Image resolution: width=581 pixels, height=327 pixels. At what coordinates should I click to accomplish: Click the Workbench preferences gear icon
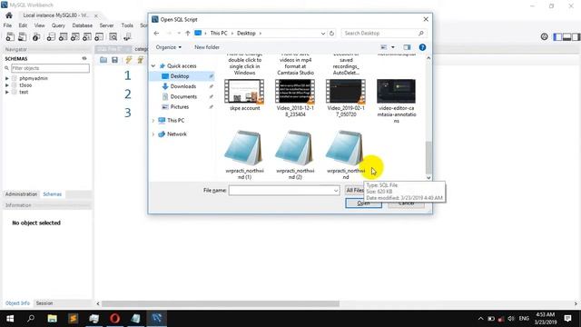click(x=544, y=36)
